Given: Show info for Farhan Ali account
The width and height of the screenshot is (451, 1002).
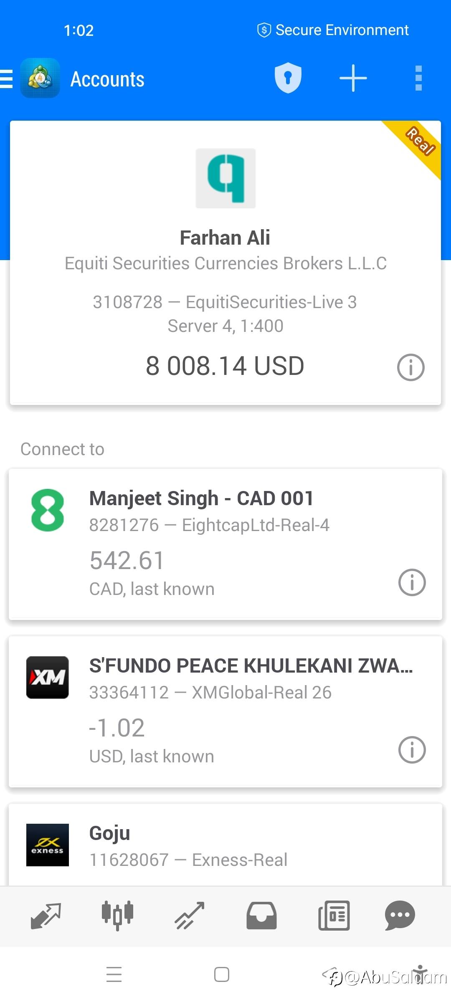Looking at the screenshot, I should tap(410, 367).
